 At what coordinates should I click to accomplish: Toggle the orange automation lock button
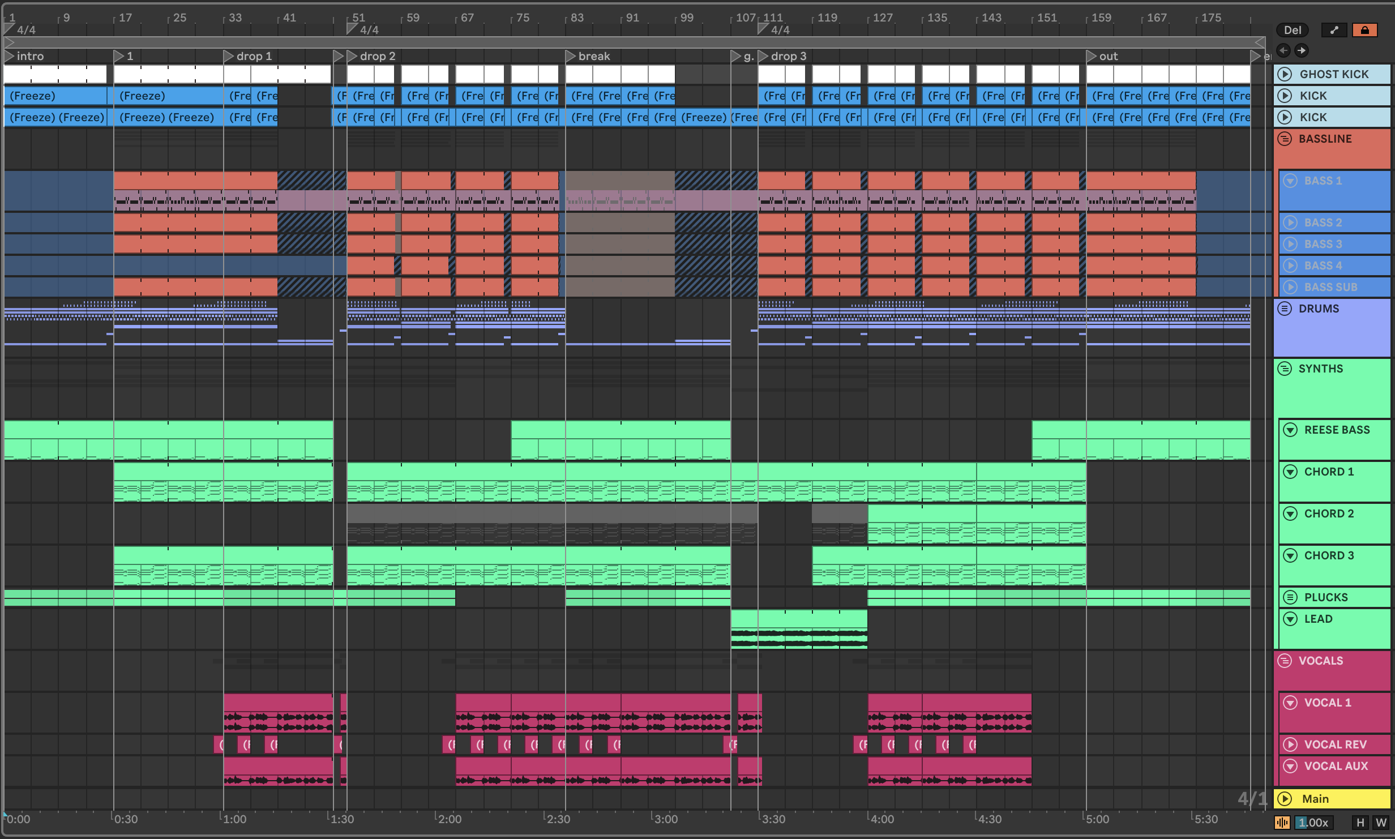click(x=1364, y=30)
